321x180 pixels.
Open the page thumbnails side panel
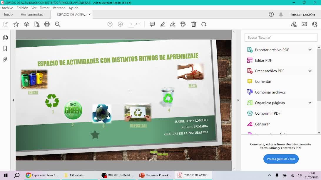tap(5, 38)
